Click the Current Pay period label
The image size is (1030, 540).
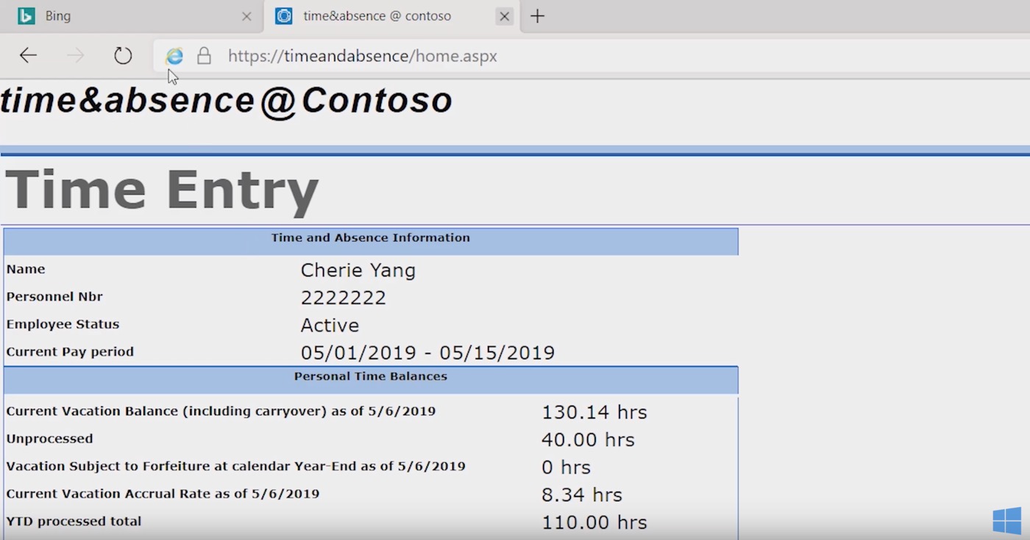[70, 352]
